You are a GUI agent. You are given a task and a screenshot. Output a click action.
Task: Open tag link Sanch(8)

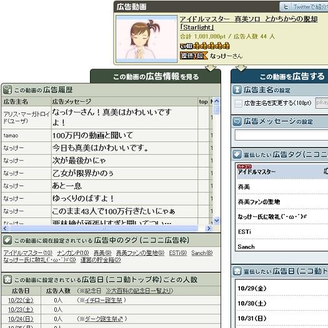click(x=202, y=253)
